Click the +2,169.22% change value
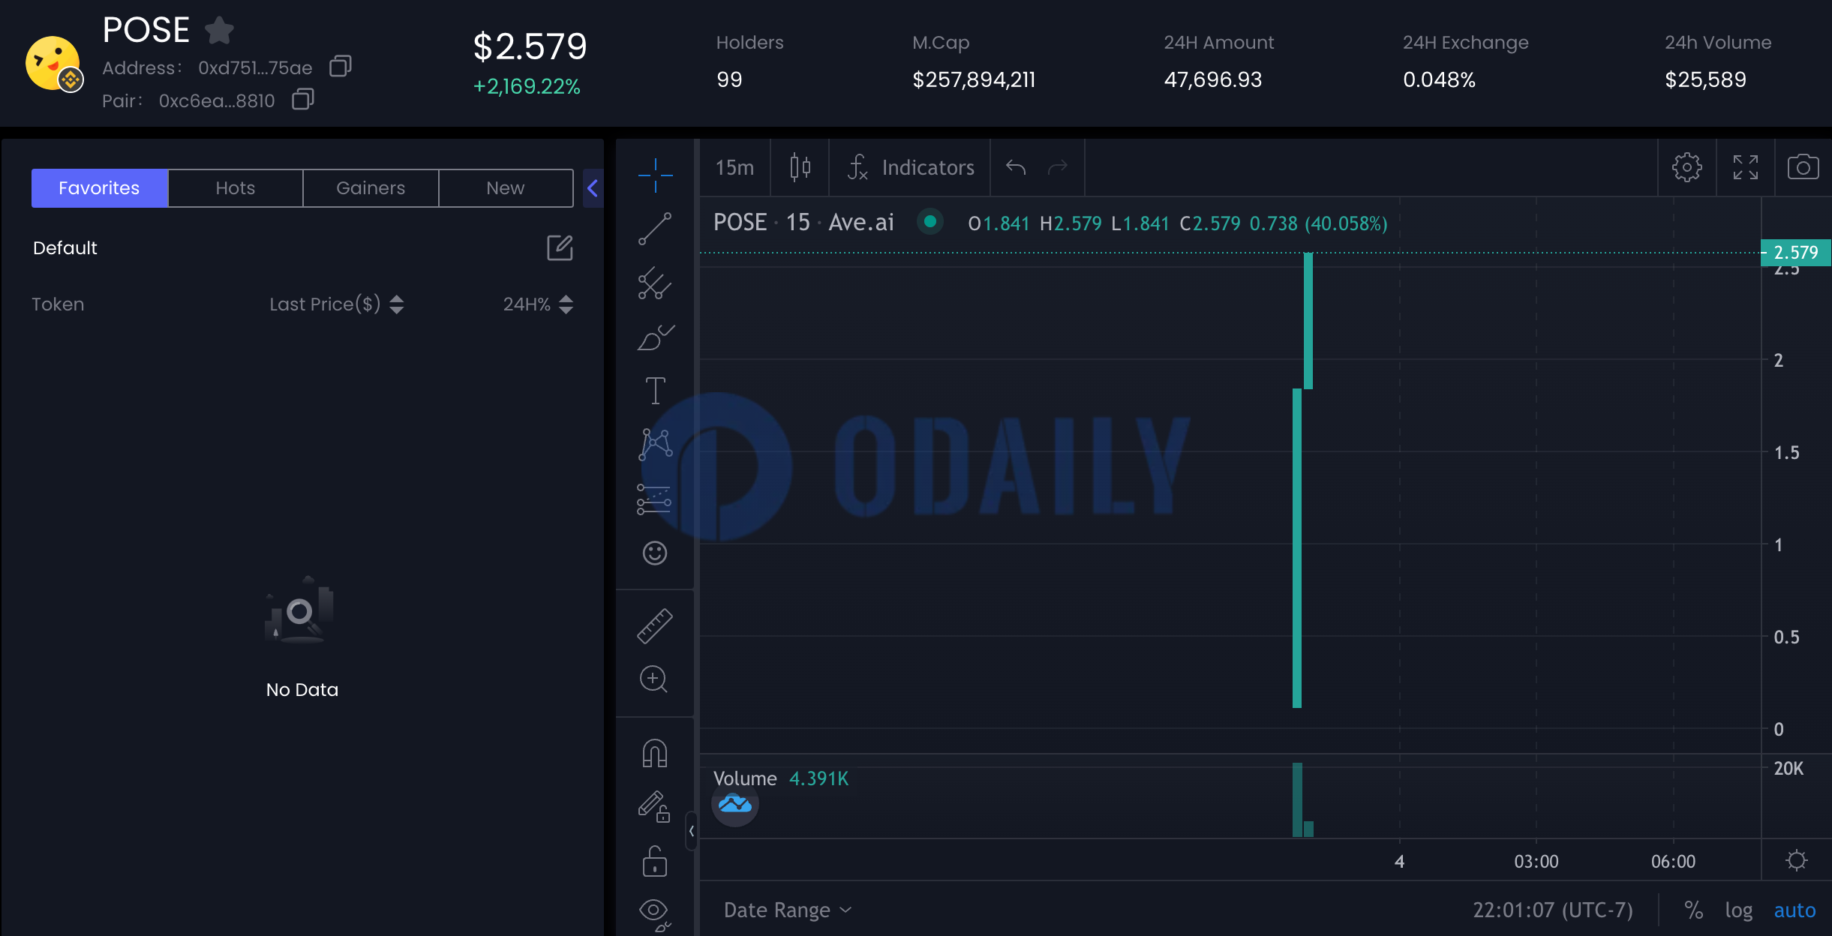This screenshot has width=1832, height=936. 527,86
